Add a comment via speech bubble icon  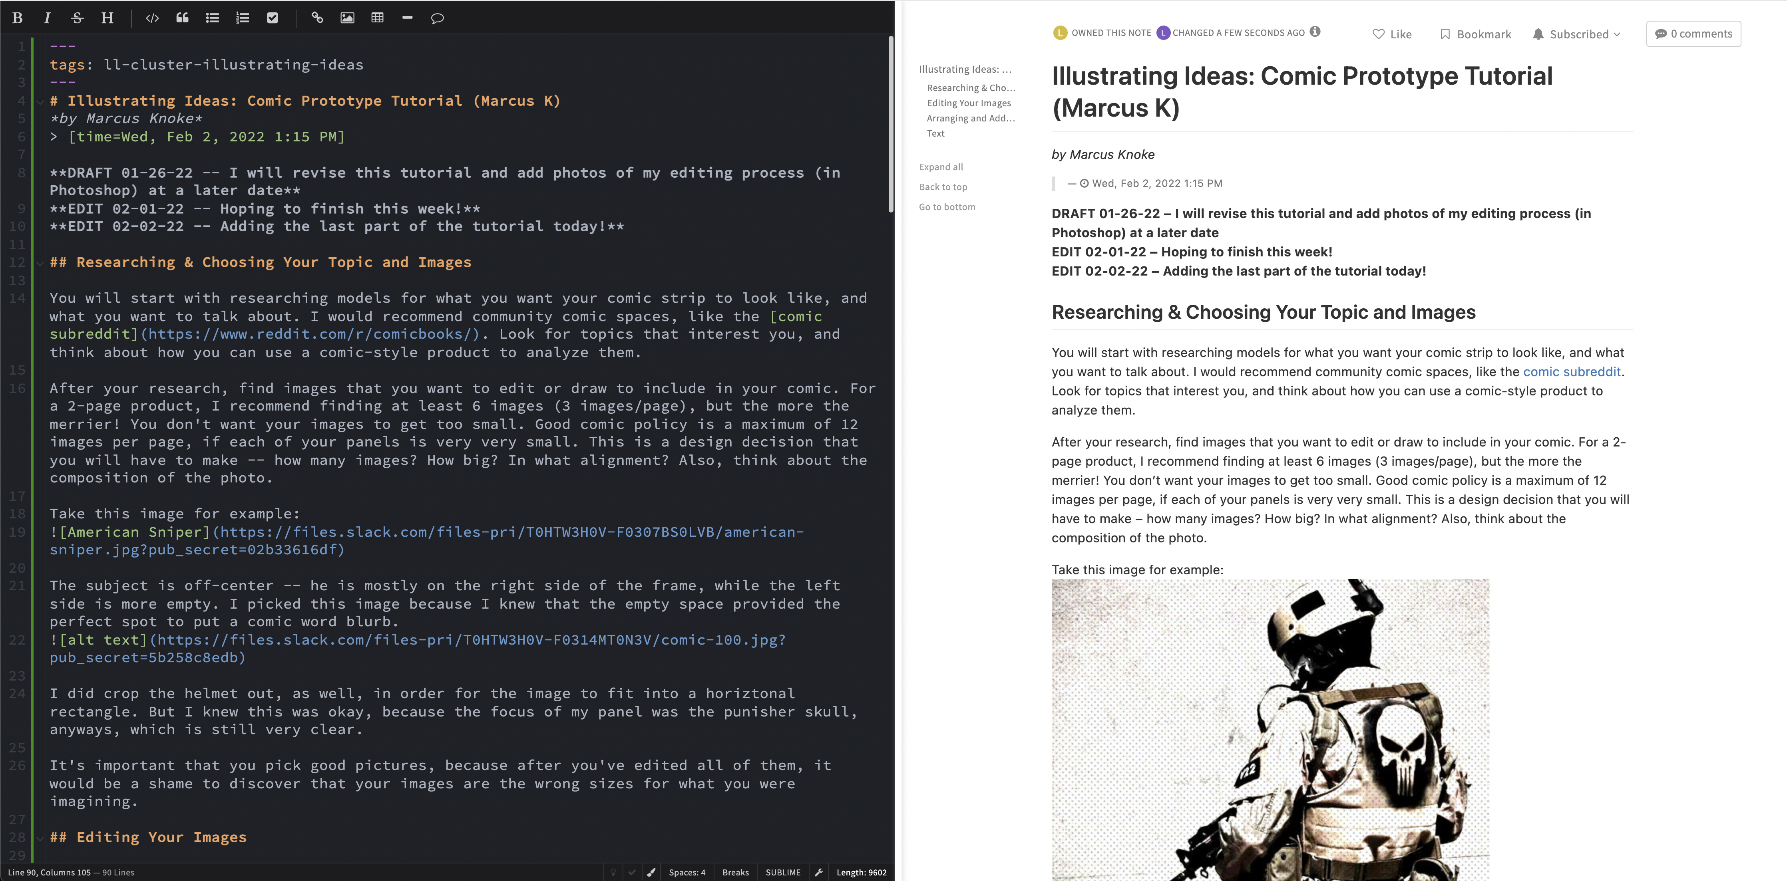point(437,18)
